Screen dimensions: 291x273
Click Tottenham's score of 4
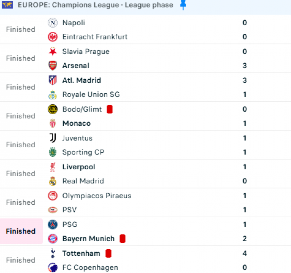(245, 253)
